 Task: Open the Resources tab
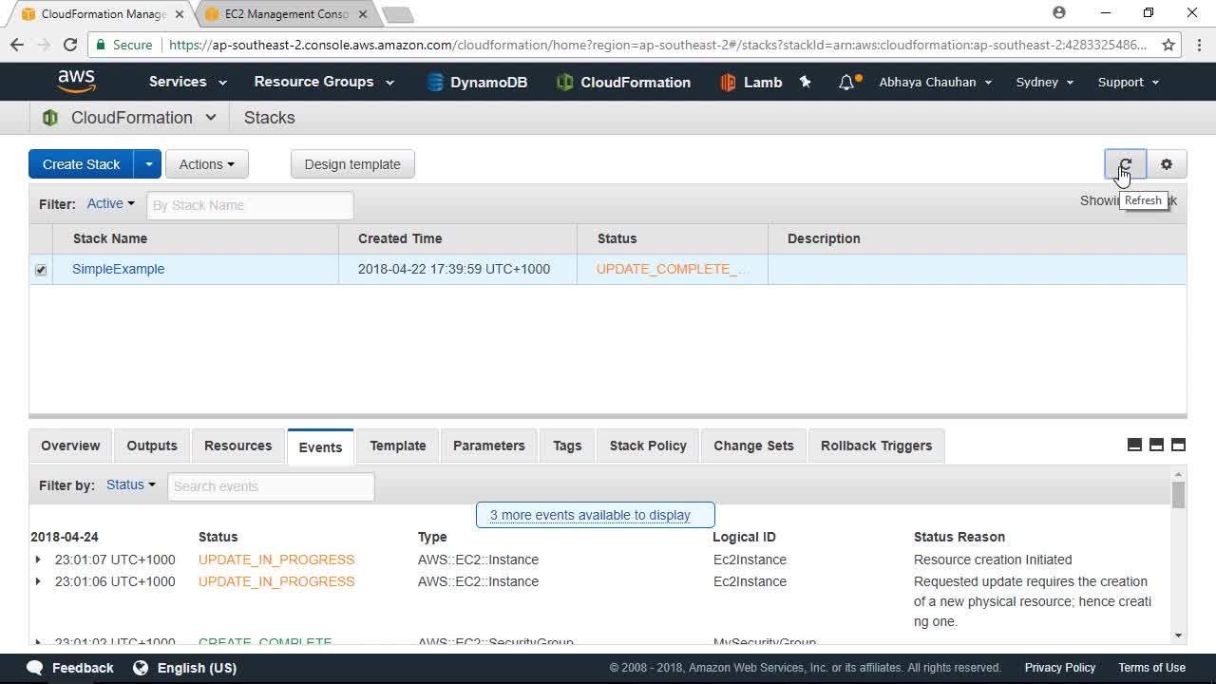click(237, 446)
